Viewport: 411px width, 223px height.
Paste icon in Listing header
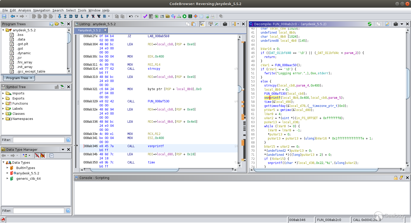coord(193,24)
